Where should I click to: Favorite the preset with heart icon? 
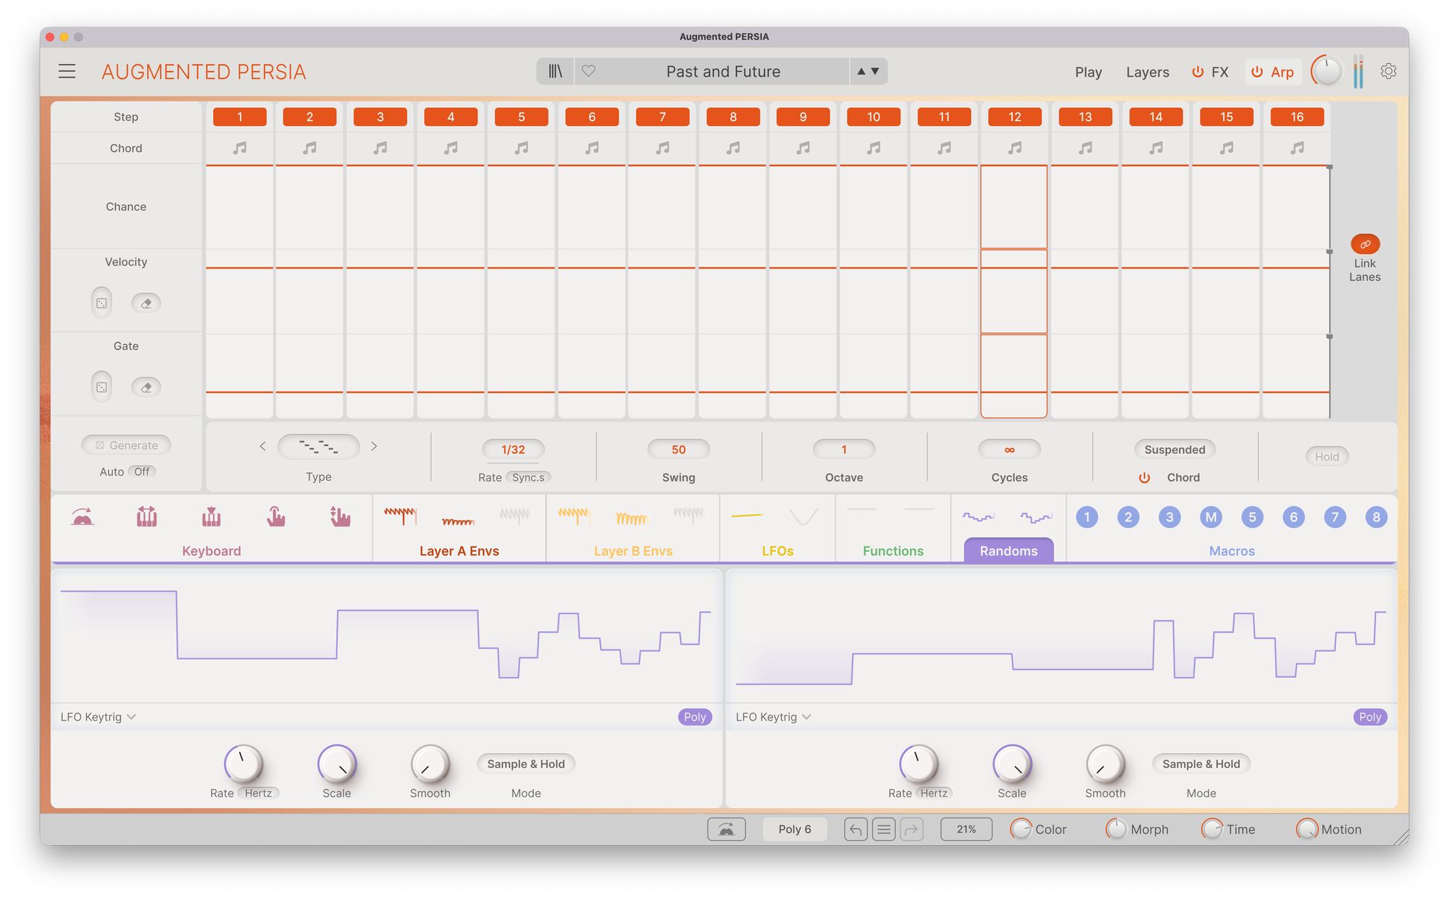[x=588, y=71]
